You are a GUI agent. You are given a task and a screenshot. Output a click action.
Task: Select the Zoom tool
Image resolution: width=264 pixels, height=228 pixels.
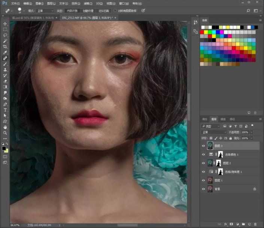(x=5, y=133)
